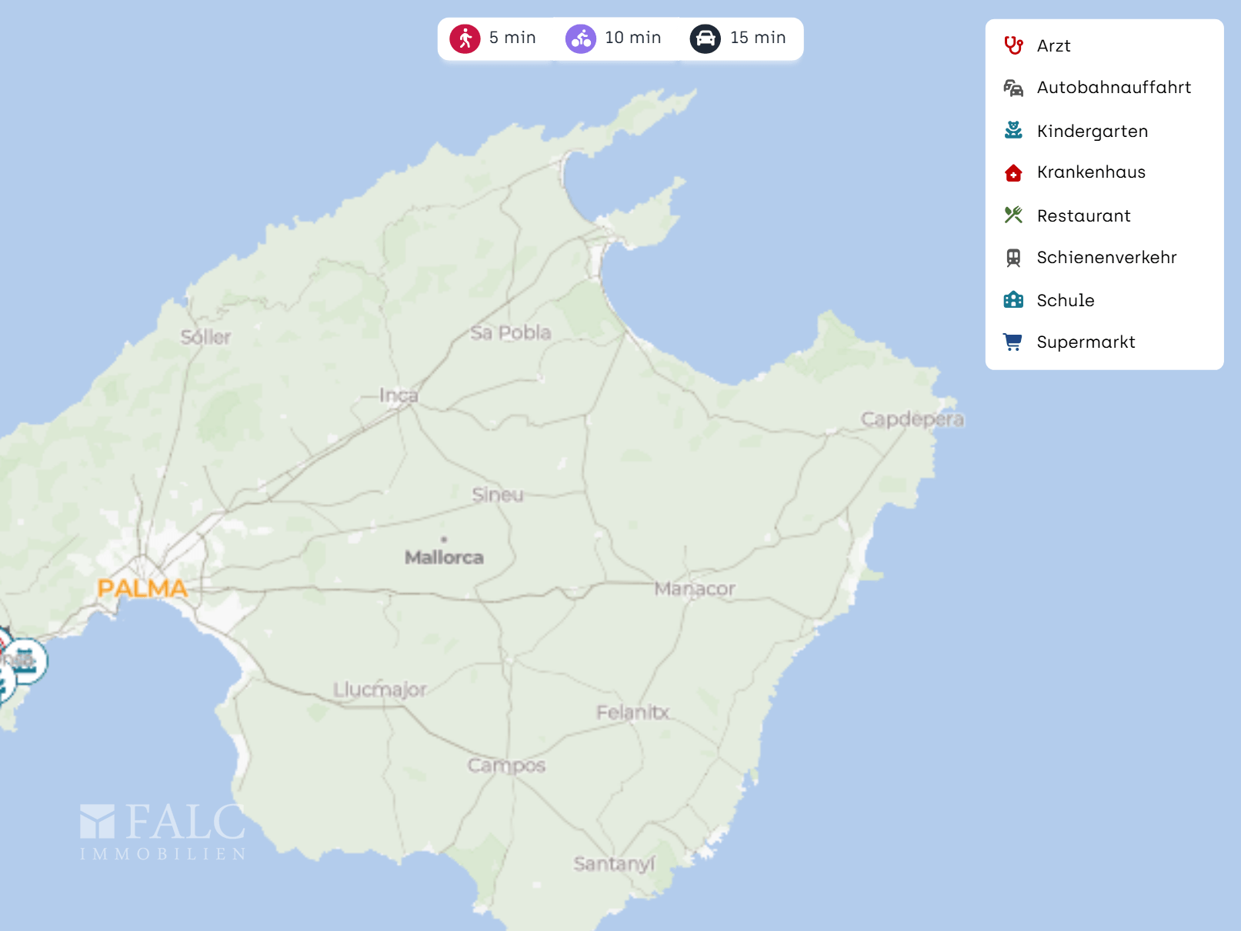Viewport: 1241px width, 931px height.
Task: Select the Santanyí town label
Action: click(614, 864)
